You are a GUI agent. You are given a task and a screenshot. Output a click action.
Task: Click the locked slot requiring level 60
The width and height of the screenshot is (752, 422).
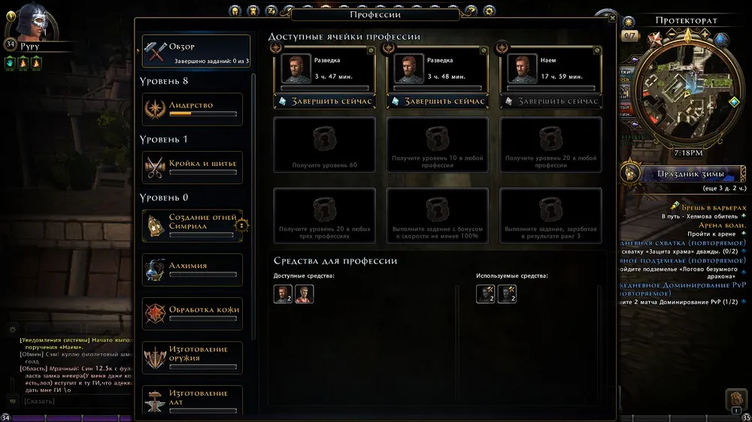click(x=325, y=145)
